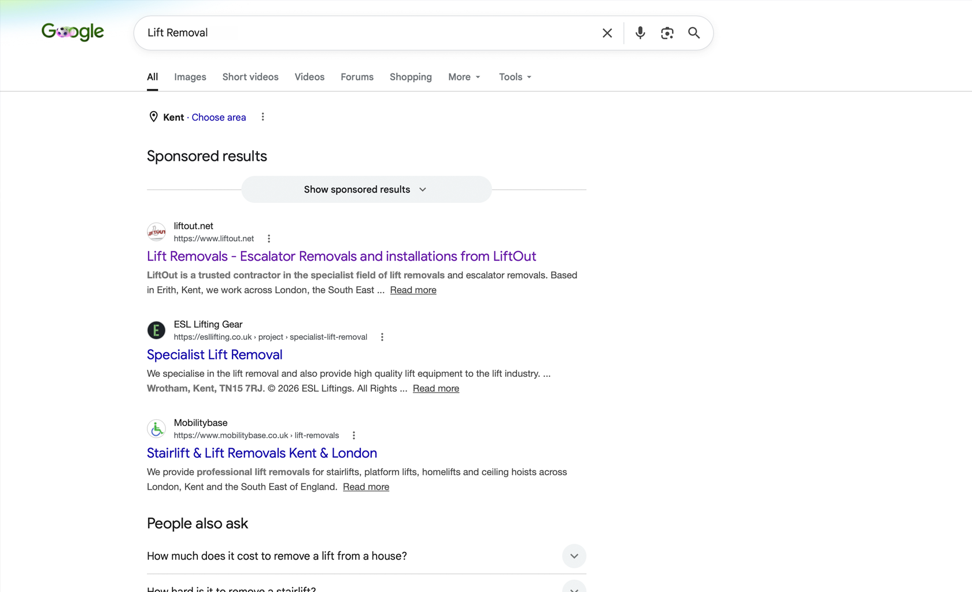
Task: Click the Mobilitybase wheelchair favicon
Action: [156, 428]
